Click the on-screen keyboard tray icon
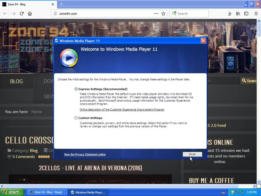The height and width of the screenshot is (196, 261). (223, 192)
